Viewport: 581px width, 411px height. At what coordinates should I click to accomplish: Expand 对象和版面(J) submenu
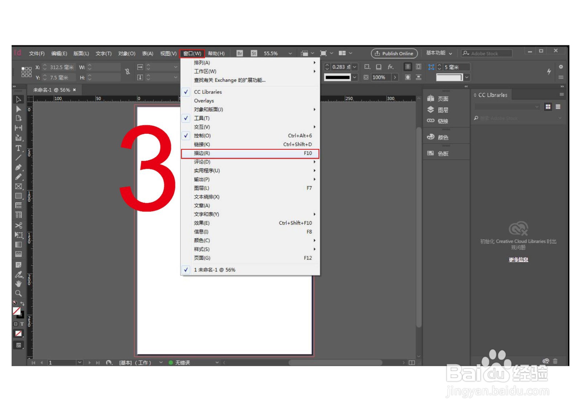(x=251, y=109)
